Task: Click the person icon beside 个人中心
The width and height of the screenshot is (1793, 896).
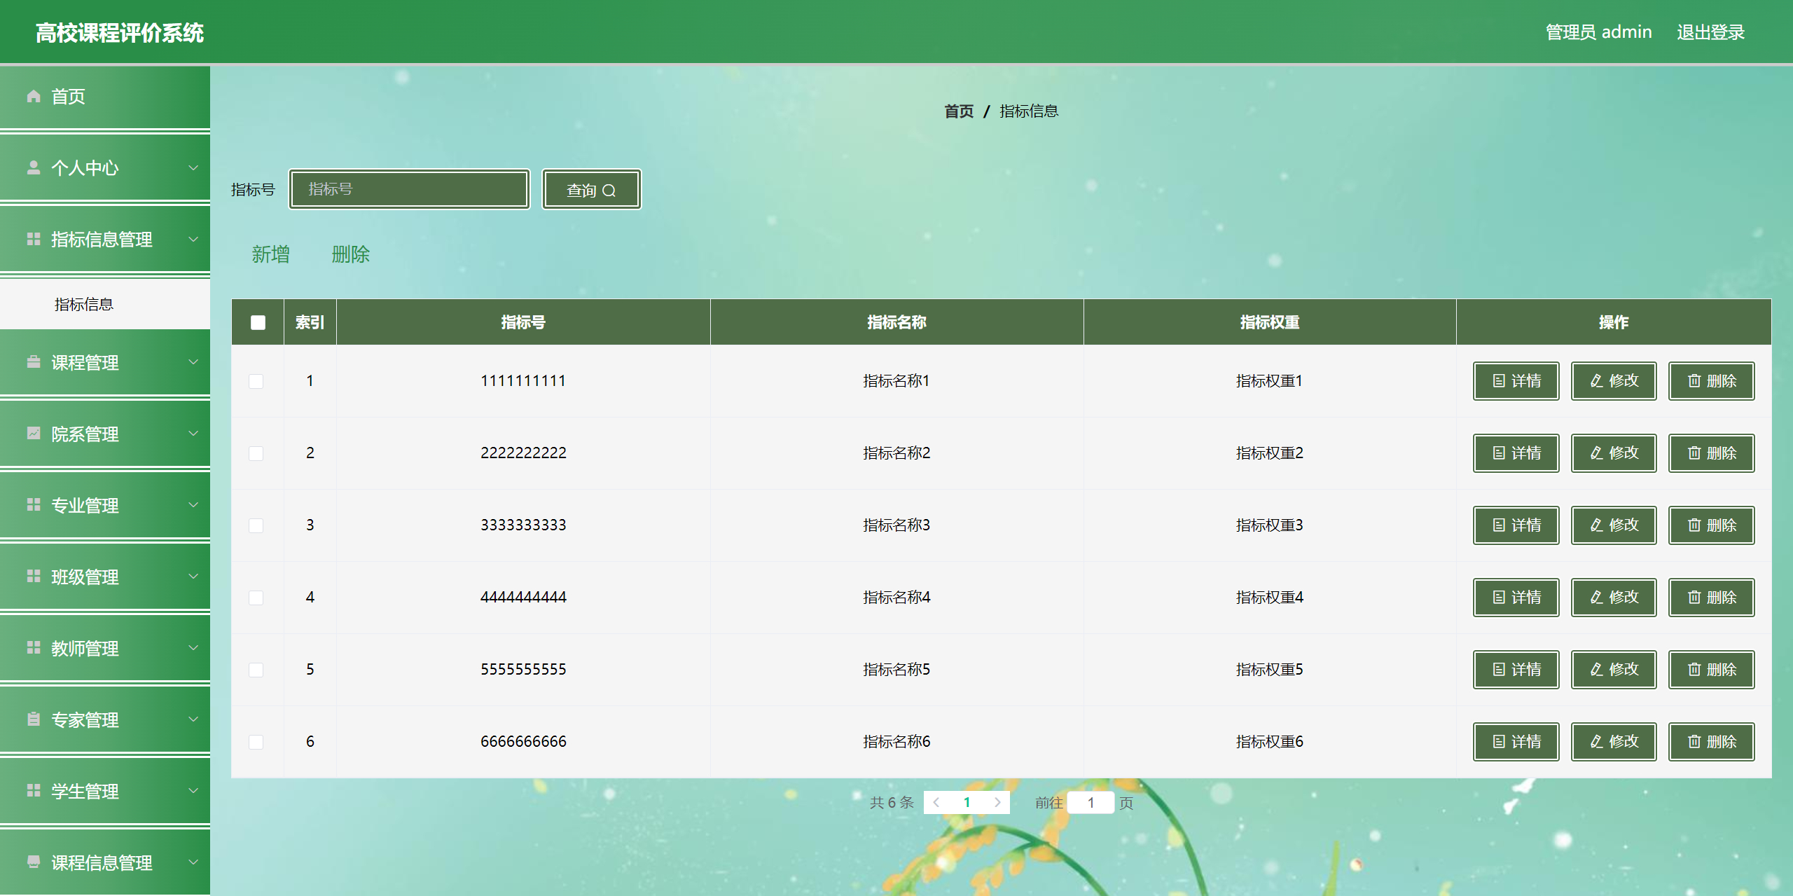Action: (33, 167)
